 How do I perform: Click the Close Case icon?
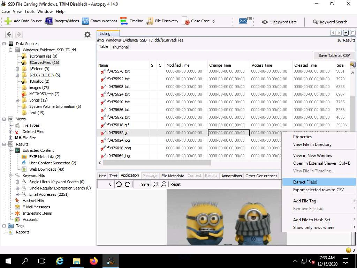click(186, 21)
